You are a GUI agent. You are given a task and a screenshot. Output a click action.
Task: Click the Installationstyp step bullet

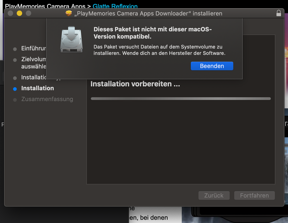click(15, 78)
